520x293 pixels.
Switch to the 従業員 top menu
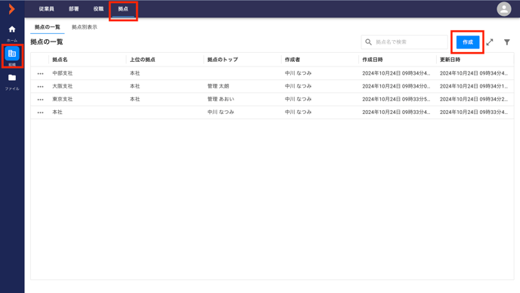pos(46,9)
